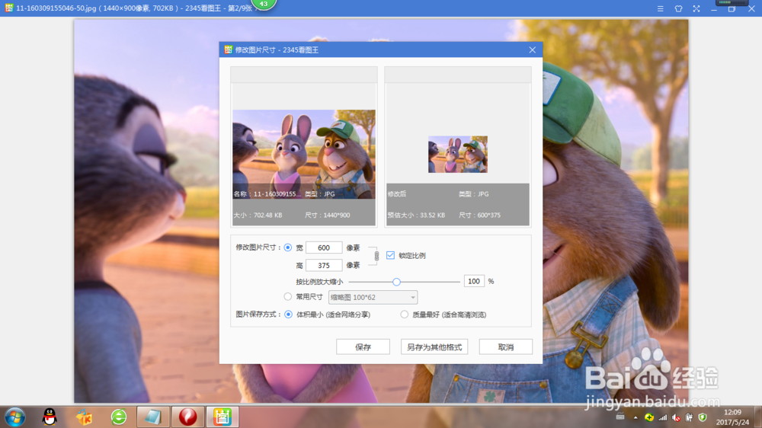The height and width of the screenshot is (428, 762).
Task: Click the clock showing 12:09
Action: point(733,412)
